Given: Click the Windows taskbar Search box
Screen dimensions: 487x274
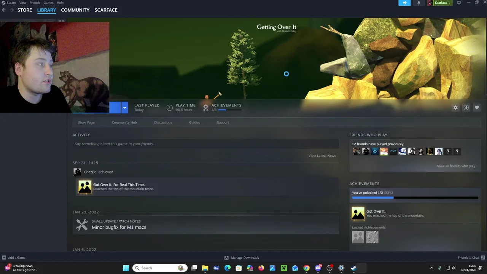Looking at the screenshot, I should coord(160,268).
